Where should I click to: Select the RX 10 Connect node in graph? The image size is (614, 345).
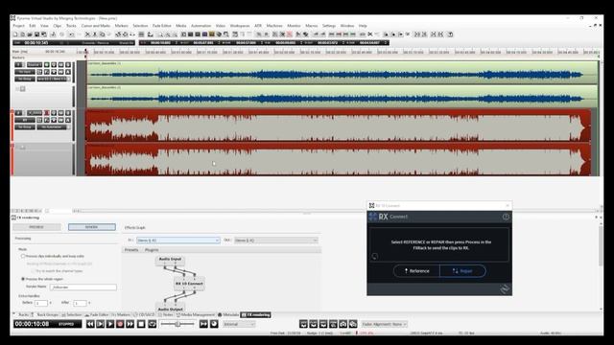(x=189, y=284)
